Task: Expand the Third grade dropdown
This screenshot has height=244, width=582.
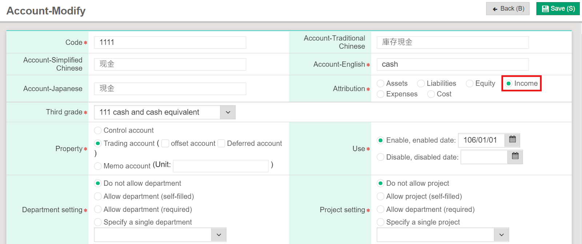Action: (x=228, y=112)
